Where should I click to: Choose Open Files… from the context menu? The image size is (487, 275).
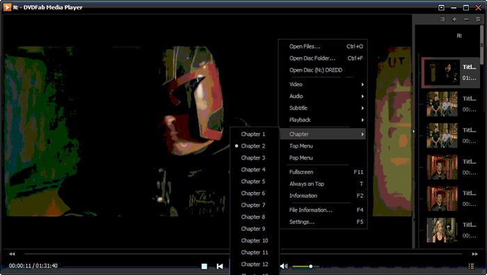(x=323, y=47)
